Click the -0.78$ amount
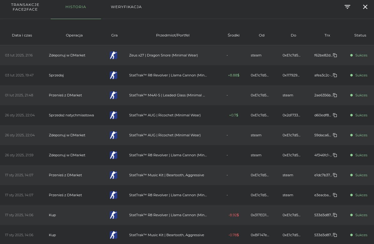The image size is (374, 244). [234, 235]
